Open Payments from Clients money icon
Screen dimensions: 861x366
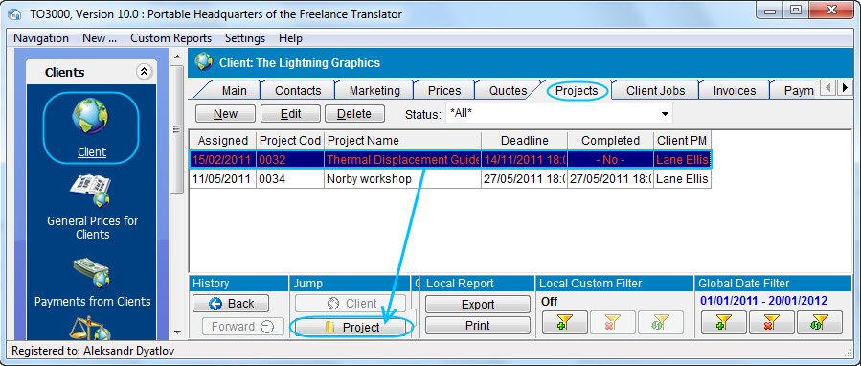(91, 274)
